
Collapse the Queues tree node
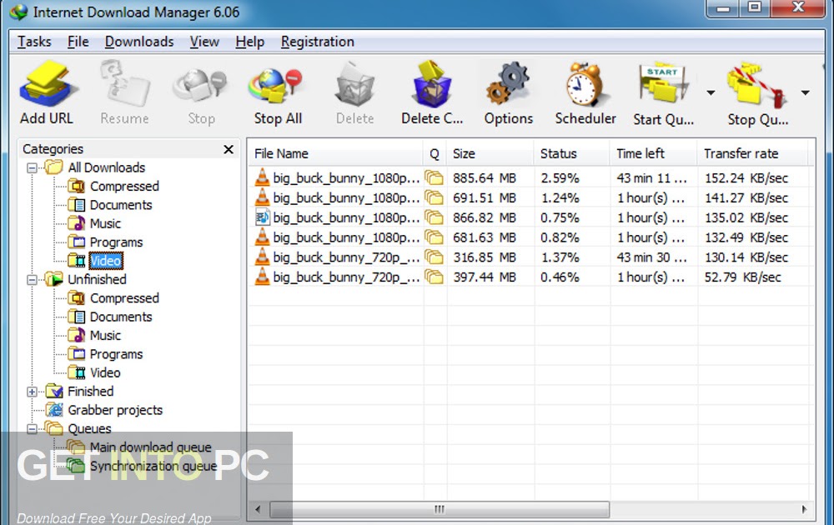(32, 429)
